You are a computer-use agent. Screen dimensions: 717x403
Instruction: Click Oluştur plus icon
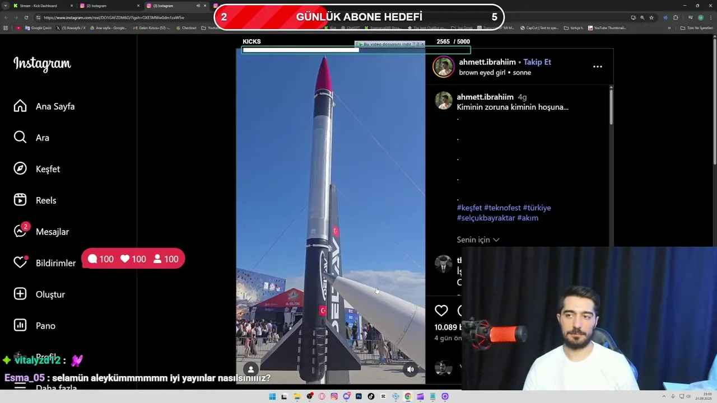point(20,294)
